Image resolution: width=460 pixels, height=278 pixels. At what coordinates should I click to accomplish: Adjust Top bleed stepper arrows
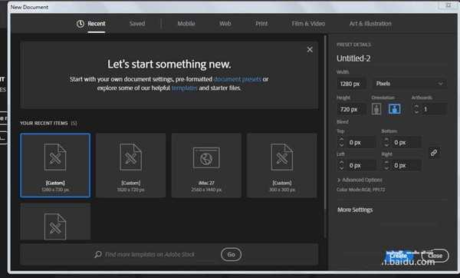(x=341, y=143)
